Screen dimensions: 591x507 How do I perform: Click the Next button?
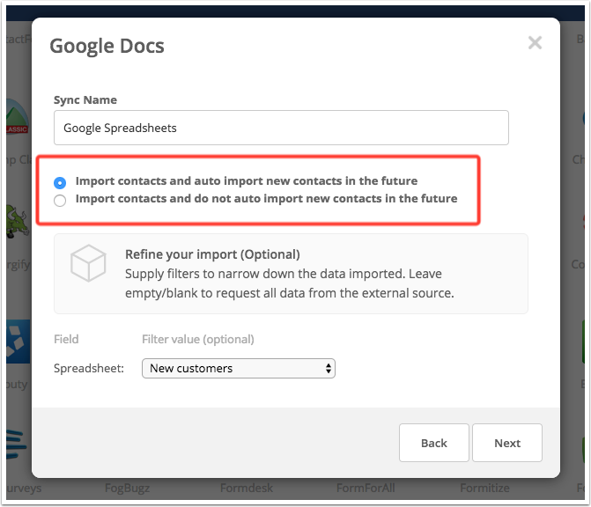(x=507, y=443)
